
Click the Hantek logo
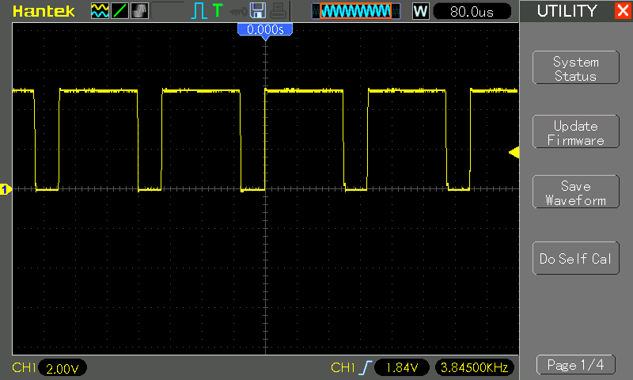coord(44,11)
